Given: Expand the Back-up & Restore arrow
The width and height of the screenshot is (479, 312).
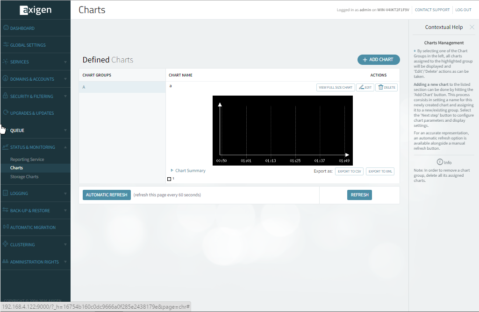Looking at the screenshot, I should pos(65,211).
